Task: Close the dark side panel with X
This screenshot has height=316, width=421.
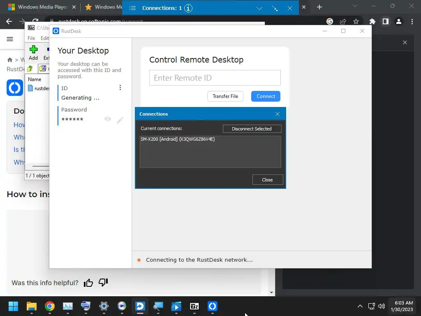Action: pyautogui.click(x=405, y=42)
